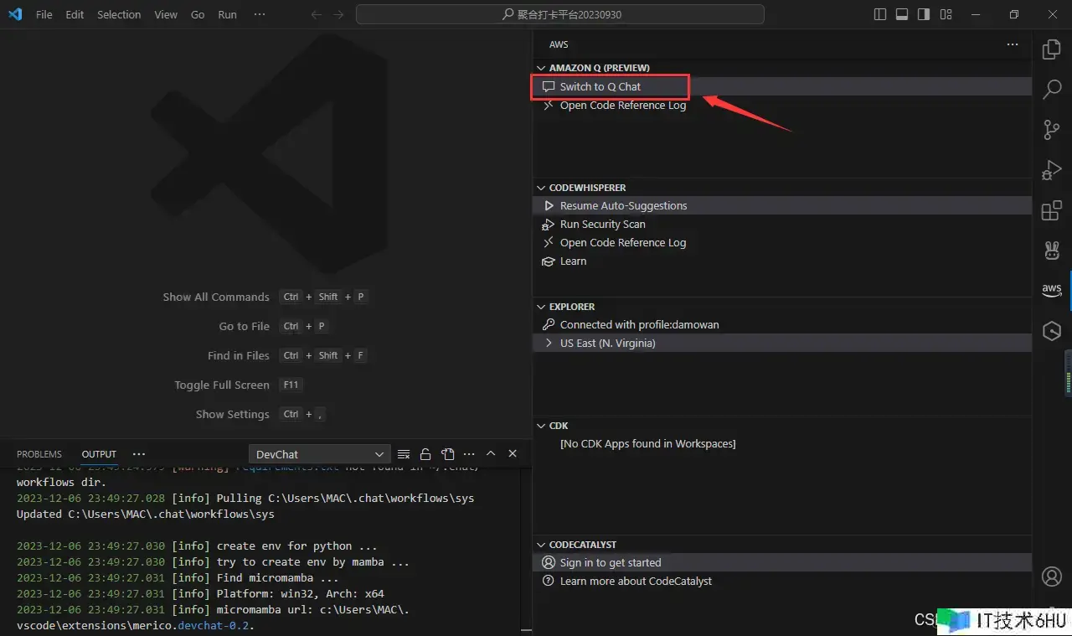Open the output log in editor icon
The width and height of the screenshot is (1072, 636).
click(447, 454)
